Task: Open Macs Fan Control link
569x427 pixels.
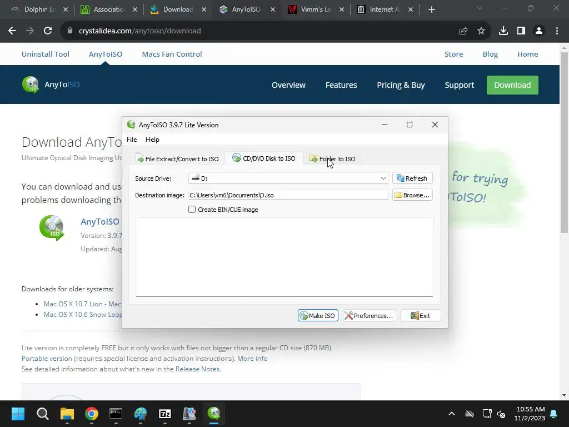Action: coord(172,54)
